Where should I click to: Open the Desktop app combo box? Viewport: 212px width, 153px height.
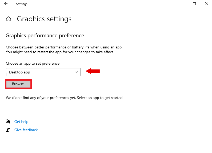tap(43, 72)
